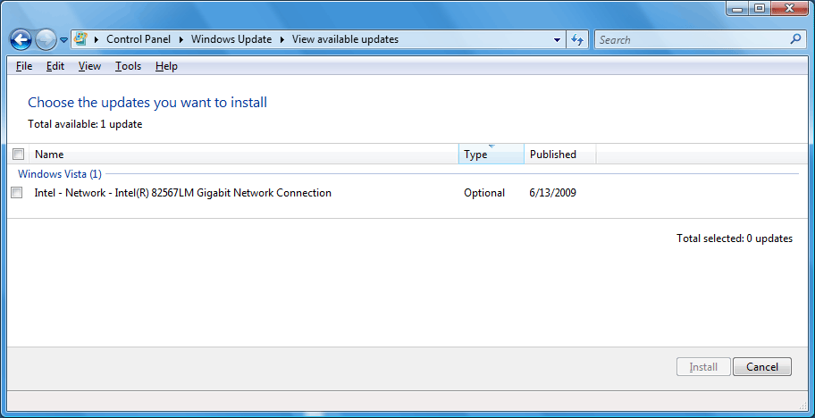The height and width of the screenshot is (418, 815).
Task: Open the Edit menu
Action: pyautogui.click(x=55, y=66)
